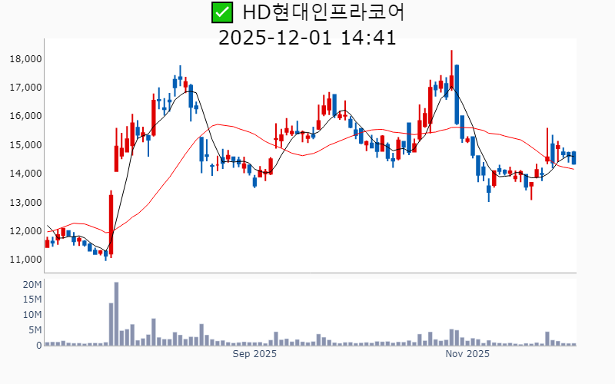Click the last candlestick on the right edge
Image resolution: width=615 pixels, height=384 pixels.
[x=573, y=158]
